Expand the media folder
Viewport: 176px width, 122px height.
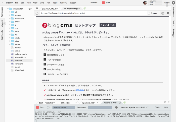(x=10, y=31)
